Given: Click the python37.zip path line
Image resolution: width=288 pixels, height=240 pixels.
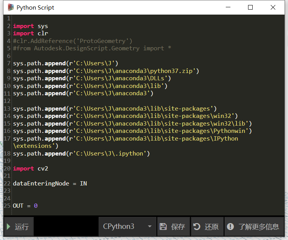Looking at the screenshot, I should click(106, 71).
